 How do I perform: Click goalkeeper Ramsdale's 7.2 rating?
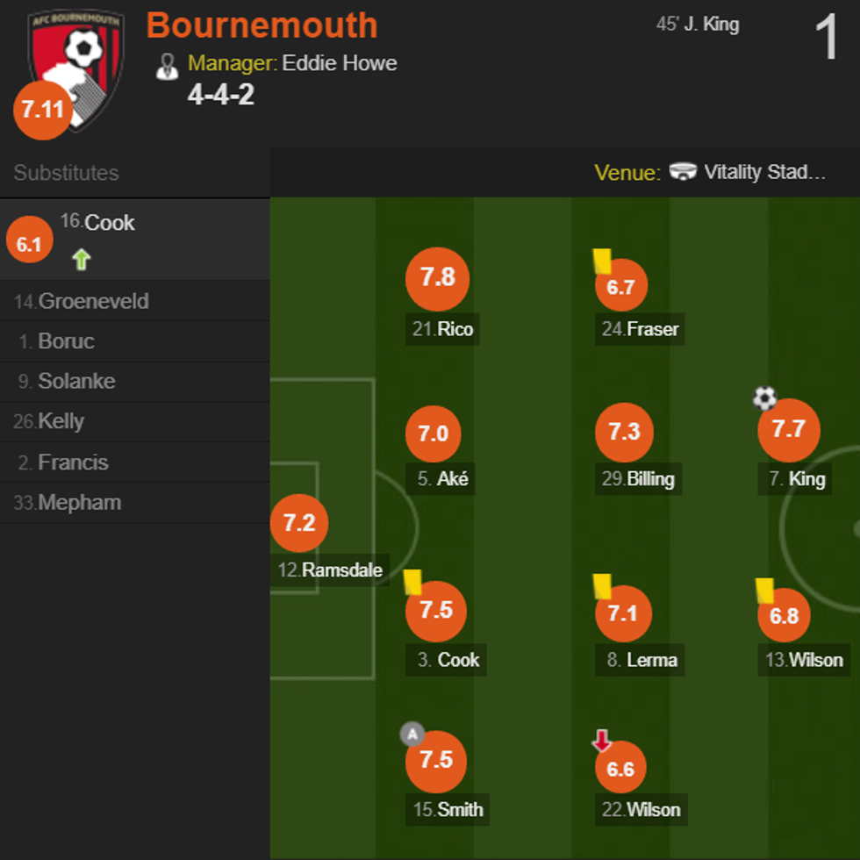tap(299, 524)
